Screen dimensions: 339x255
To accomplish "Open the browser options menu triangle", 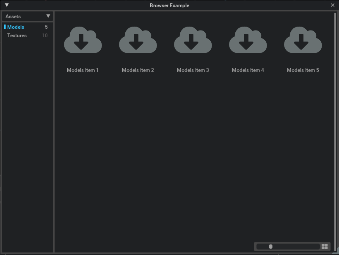I will coord(6,5).
